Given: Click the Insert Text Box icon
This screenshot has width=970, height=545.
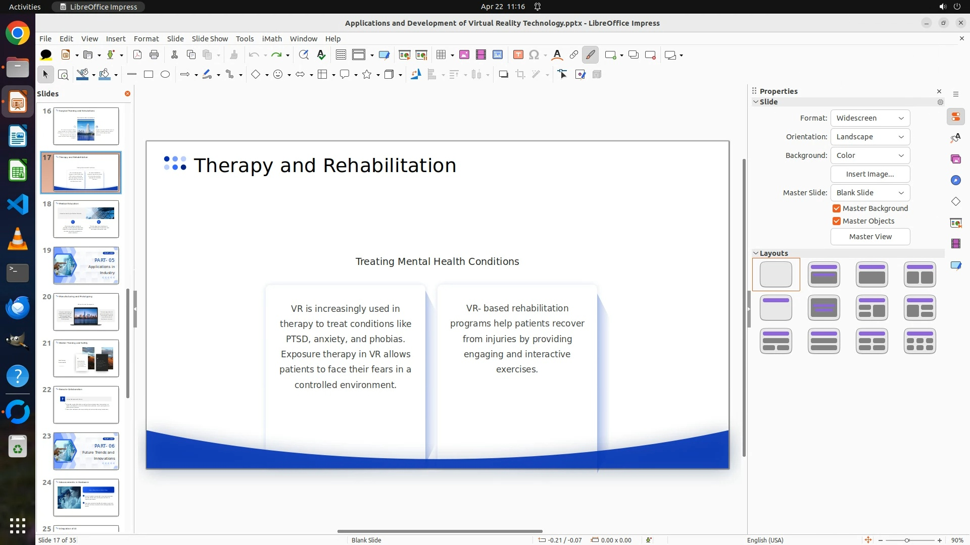Looking at the screenshot, I should click(518, 55).
